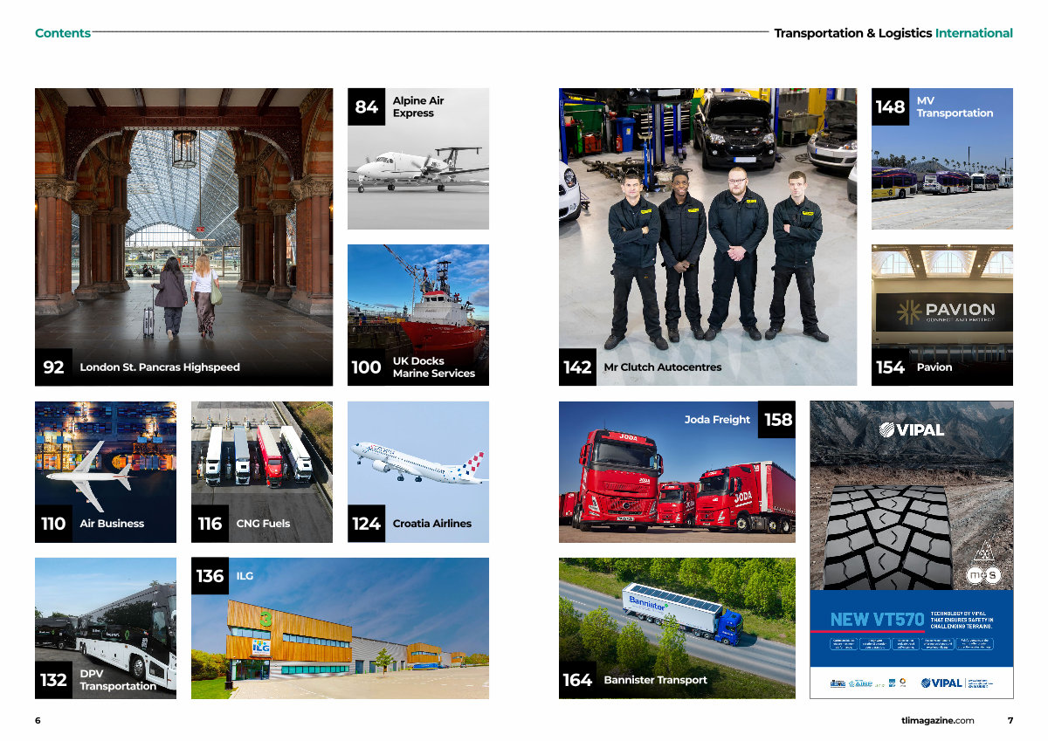Open the UK Docks red ship photo

[x=418, y=315]
